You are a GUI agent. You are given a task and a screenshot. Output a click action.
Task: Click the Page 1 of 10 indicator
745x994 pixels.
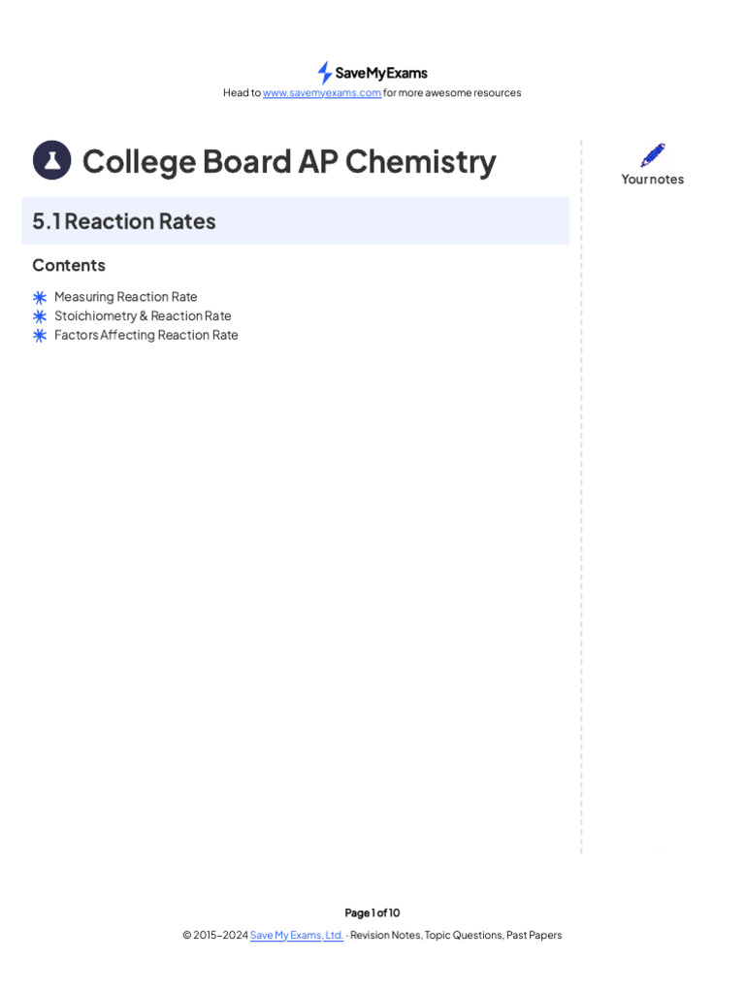tap(372, 912)
